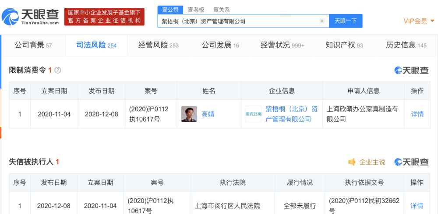Click the 履行情况 column header
The image size is (438, 214).
[x=300, y=182]
